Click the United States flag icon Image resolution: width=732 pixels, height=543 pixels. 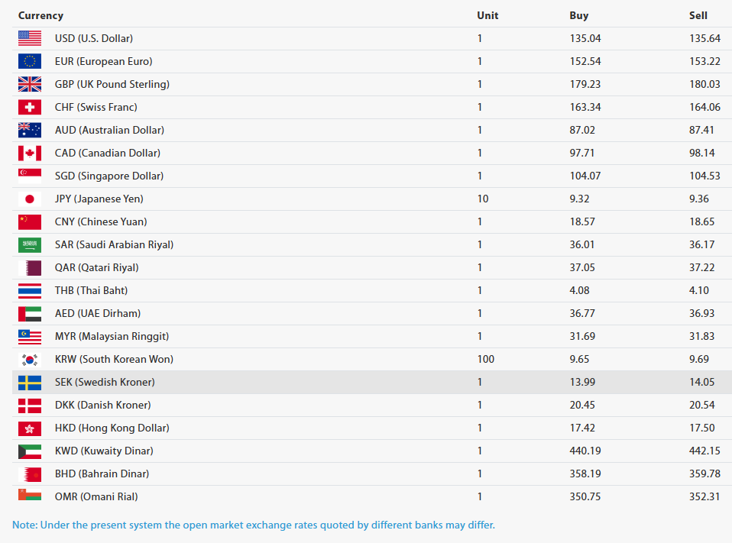click(30, 38)
